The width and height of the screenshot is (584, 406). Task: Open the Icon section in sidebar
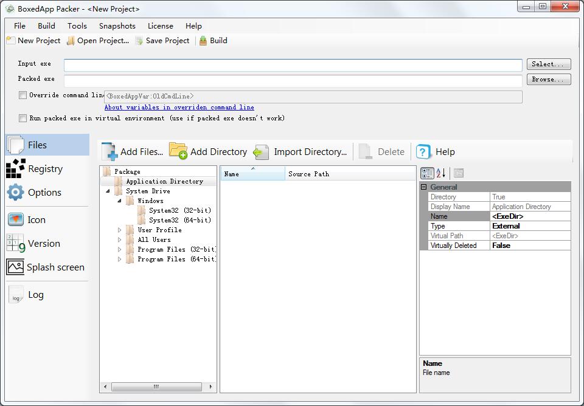[x=16, y=219]
